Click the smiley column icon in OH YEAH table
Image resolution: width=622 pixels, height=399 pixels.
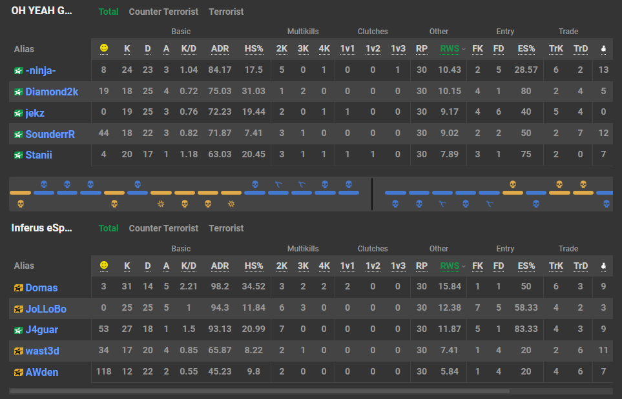[x=104, y=48]
